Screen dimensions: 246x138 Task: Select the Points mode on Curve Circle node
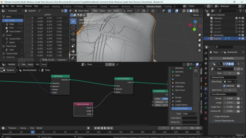click(x=158, y=99)
